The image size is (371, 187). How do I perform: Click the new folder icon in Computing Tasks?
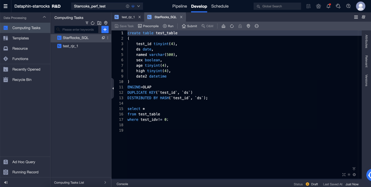click(99, 23)
